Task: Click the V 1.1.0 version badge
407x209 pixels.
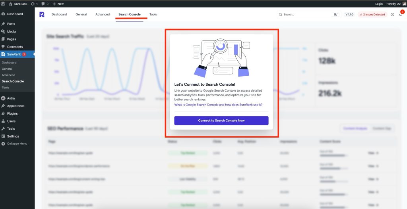Action: pos(349,15)
